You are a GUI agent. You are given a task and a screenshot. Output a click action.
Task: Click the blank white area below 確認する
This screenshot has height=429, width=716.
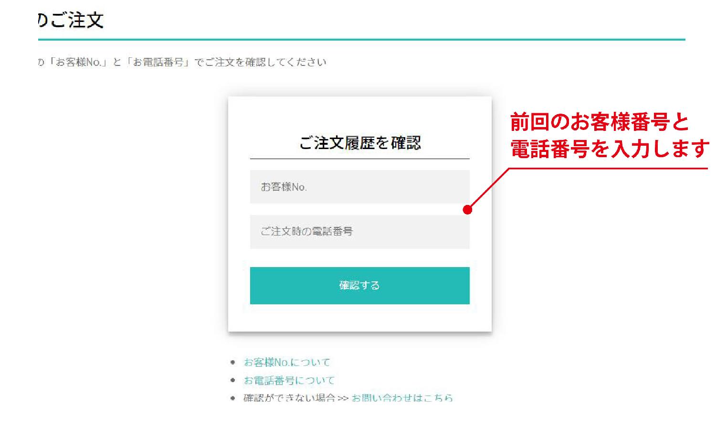coord(359,318)
